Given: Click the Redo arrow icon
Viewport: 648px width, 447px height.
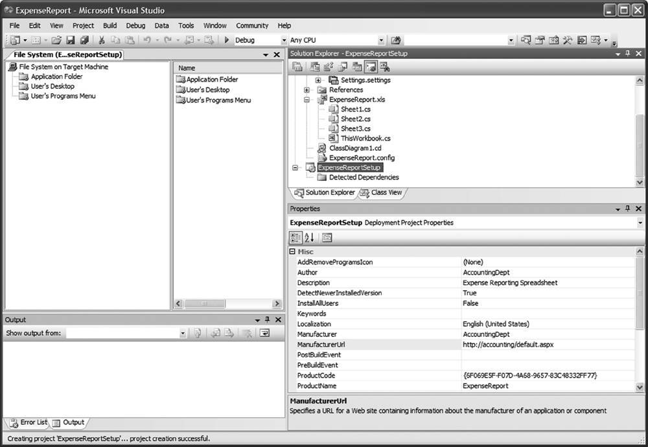Looking at the screenshot, I should pyautogui.click(x=167, y=40).
